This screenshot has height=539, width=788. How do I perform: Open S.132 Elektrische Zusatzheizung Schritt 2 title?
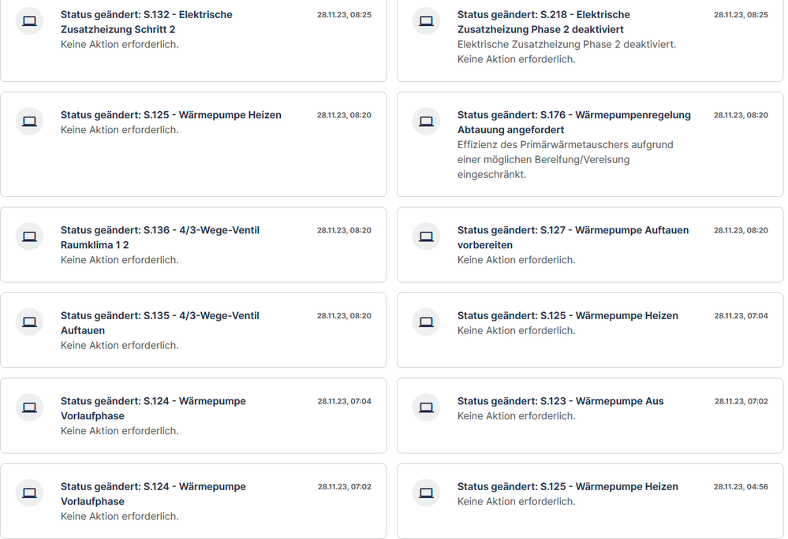tap(146, 22)
